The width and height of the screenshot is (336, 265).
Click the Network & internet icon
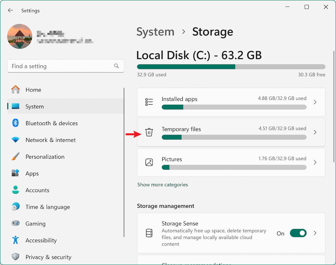[15, 140]
